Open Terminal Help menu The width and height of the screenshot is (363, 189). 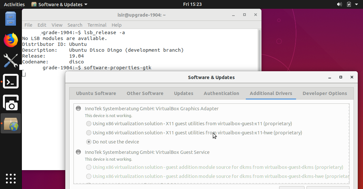tap(117, 25)
